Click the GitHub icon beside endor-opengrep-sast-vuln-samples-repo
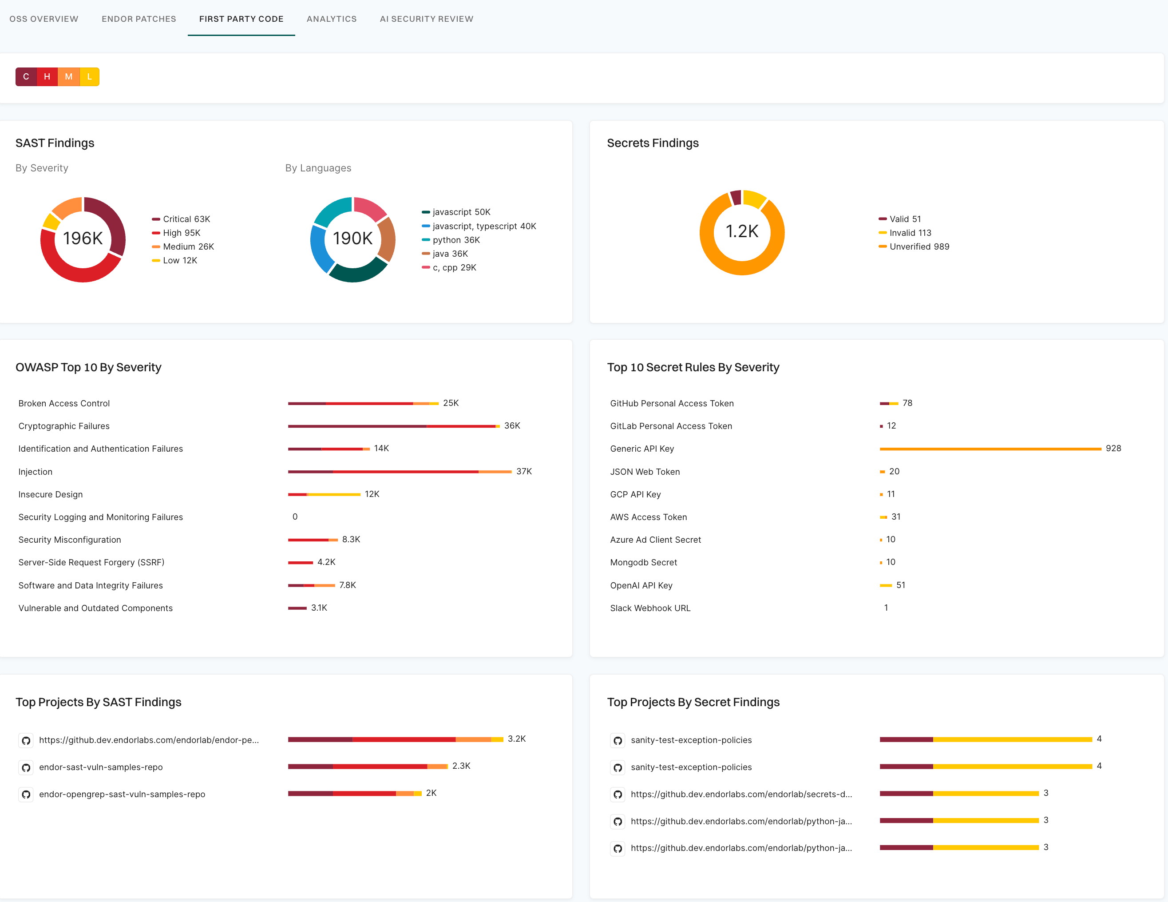Image resolution: width=1168 pixels, height=902 pixels. [26, 795]
